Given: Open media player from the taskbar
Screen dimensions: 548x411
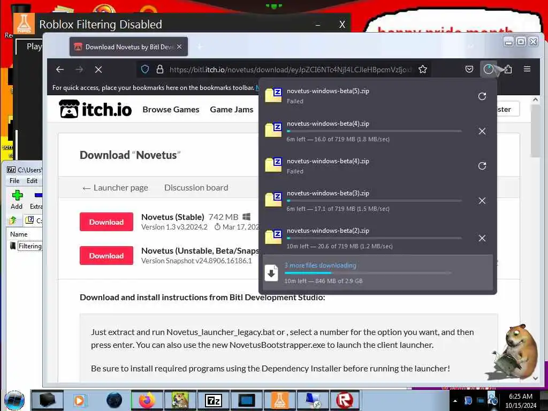Looking at the screenshot, I should 79,400.
